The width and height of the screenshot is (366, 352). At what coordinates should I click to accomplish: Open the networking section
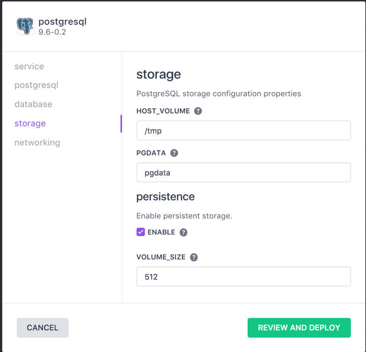click(37, 143)
